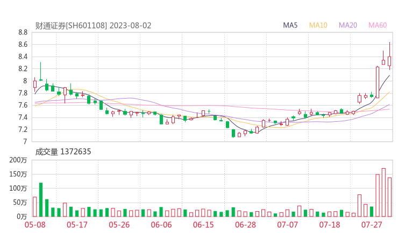Click the 150万 volume axis label
Image resolution: width=398 pixels, height=237 pixels.
click(18, 174)
